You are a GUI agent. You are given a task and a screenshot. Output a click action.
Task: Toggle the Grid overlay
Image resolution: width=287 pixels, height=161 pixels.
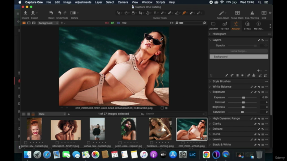pos(264,13)
